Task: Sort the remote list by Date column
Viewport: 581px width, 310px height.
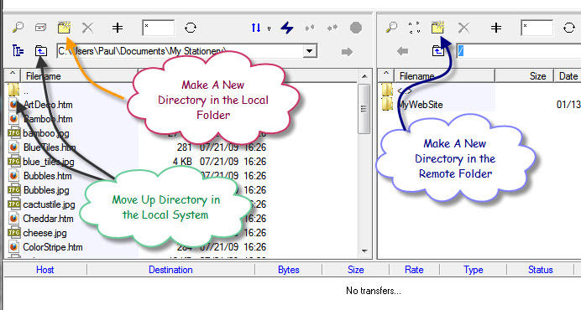Action: 568,76
